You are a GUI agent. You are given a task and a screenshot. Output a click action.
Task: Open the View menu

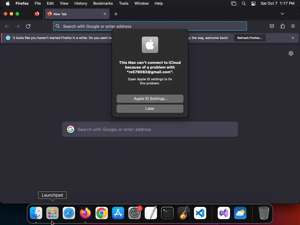[x=64, y=4]
